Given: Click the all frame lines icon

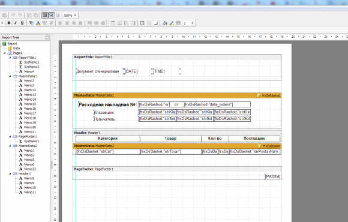Looking at the screenshot, I should (142, 23).
